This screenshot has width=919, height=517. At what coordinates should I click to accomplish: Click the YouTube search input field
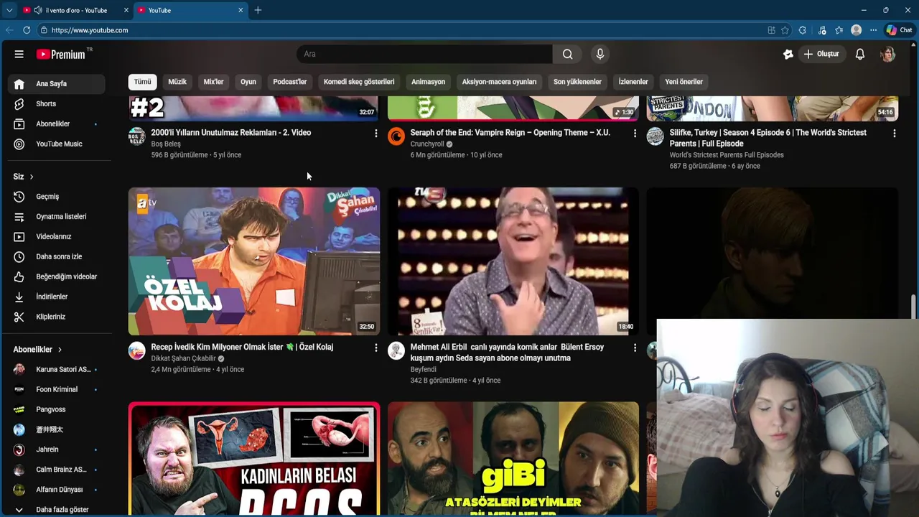424,54
